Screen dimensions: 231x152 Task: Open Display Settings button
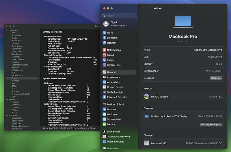[211, 124]
